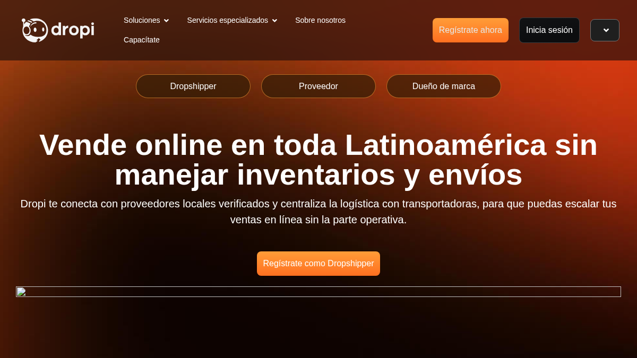This screenshot has height=358, width=637.
Task: Click the Dropi mascot logo icon
Action: coord(35,30)
